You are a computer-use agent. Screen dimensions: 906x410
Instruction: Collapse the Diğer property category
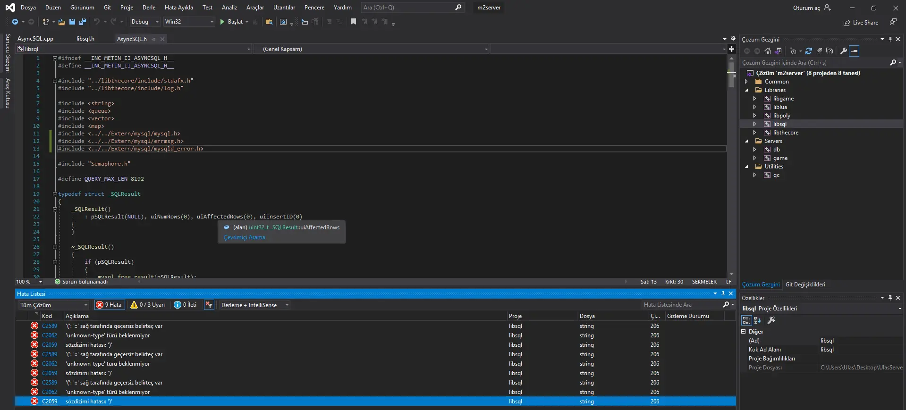744,332
